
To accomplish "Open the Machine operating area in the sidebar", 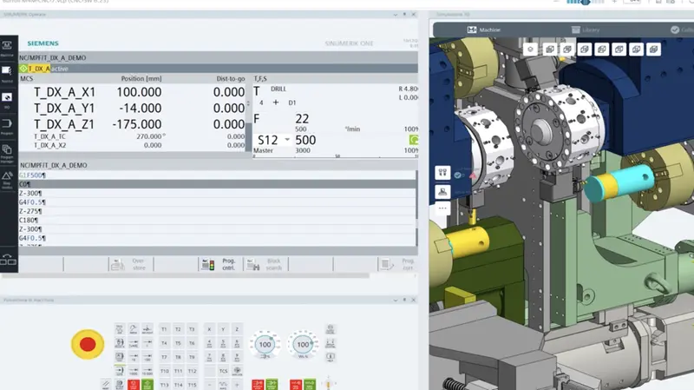I will (7, 48).
